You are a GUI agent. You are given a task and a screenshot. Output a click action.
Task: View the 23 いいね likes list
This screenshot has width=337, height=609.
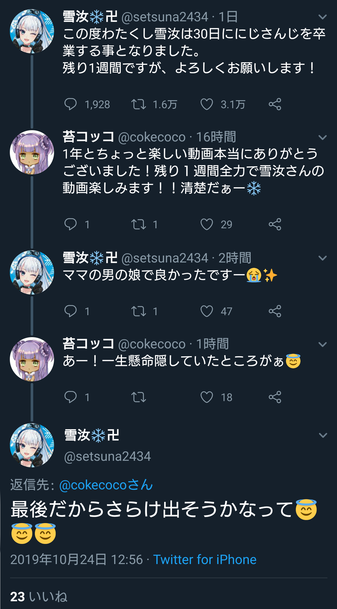[39, 597]
